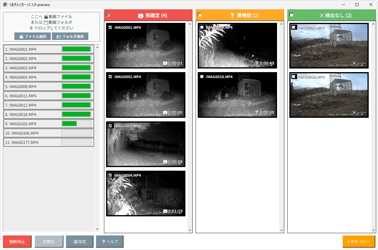Screen dimensions: 378x250
Task: Click the scroll down arrow of 熊確定 column
Action: 190,230
